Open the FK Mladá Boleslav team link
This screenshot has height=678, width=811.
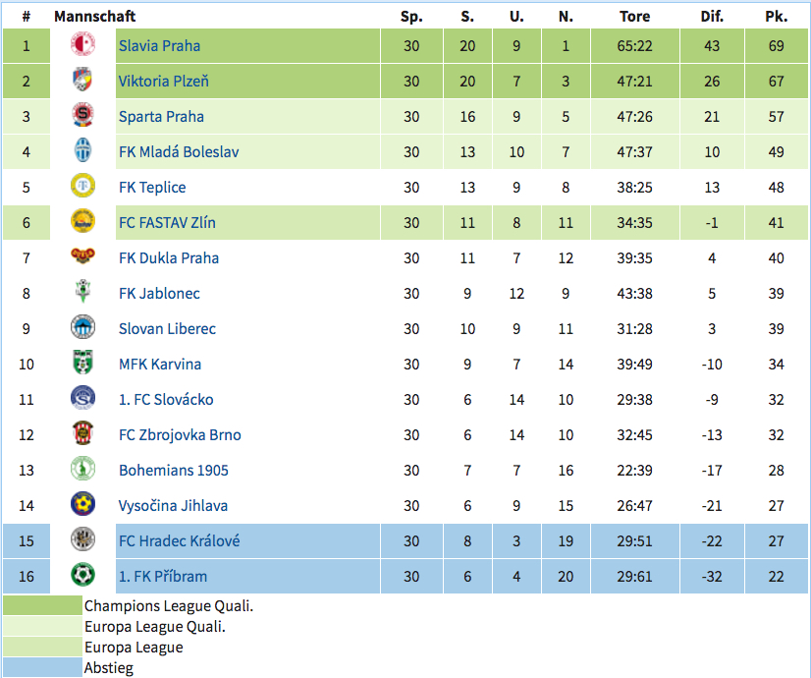pos(179,152)
